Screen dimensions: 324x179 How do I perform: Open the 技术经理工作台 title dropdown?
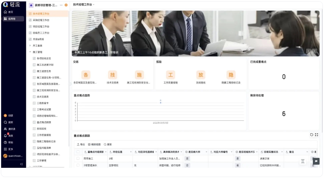tap(93, 5)
